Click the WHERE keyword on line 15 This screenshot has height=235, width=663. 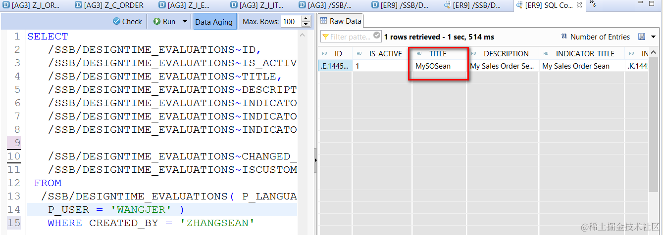pyautogui.click(x=65, y=223)
